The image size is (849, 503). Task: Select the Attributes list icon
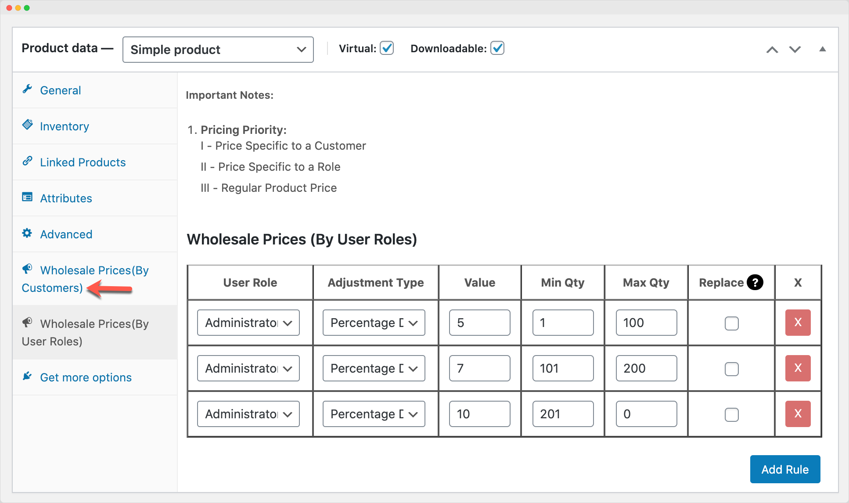pyautogui.click(x=27, y=198)
